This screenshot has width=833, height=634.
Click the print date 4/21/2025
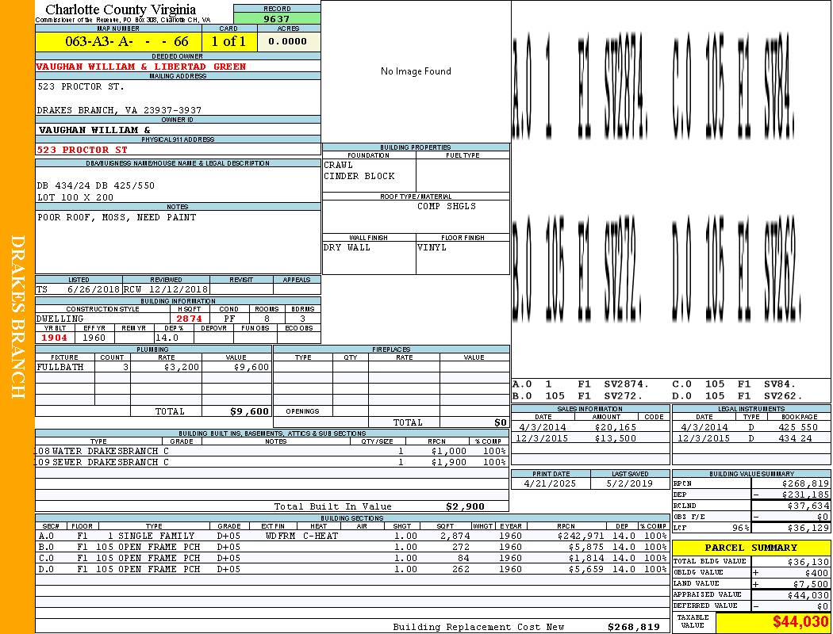coord(550,484)
